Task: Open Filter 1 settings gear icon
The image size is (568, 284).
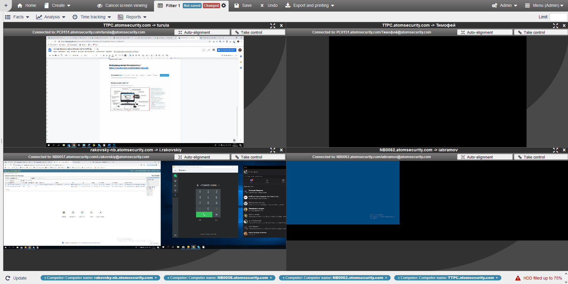Action: point(224,5)
